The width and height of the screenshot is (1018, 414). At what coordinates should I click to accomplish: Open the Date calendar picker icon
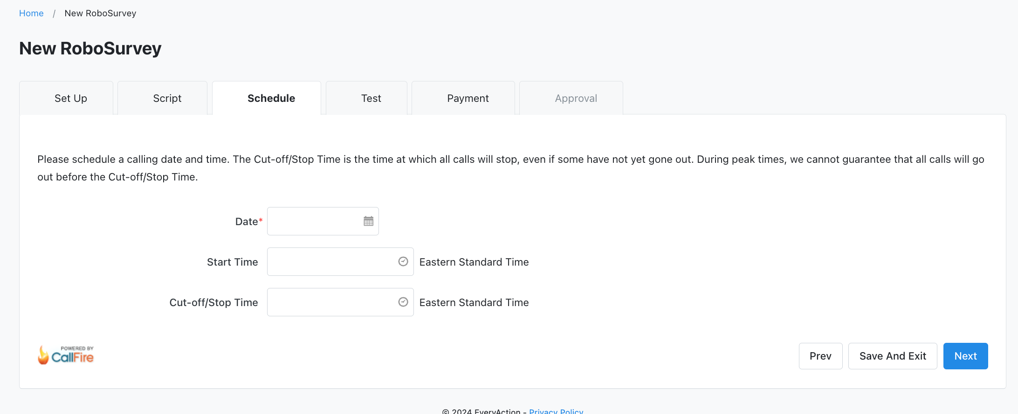pos(368,221)
